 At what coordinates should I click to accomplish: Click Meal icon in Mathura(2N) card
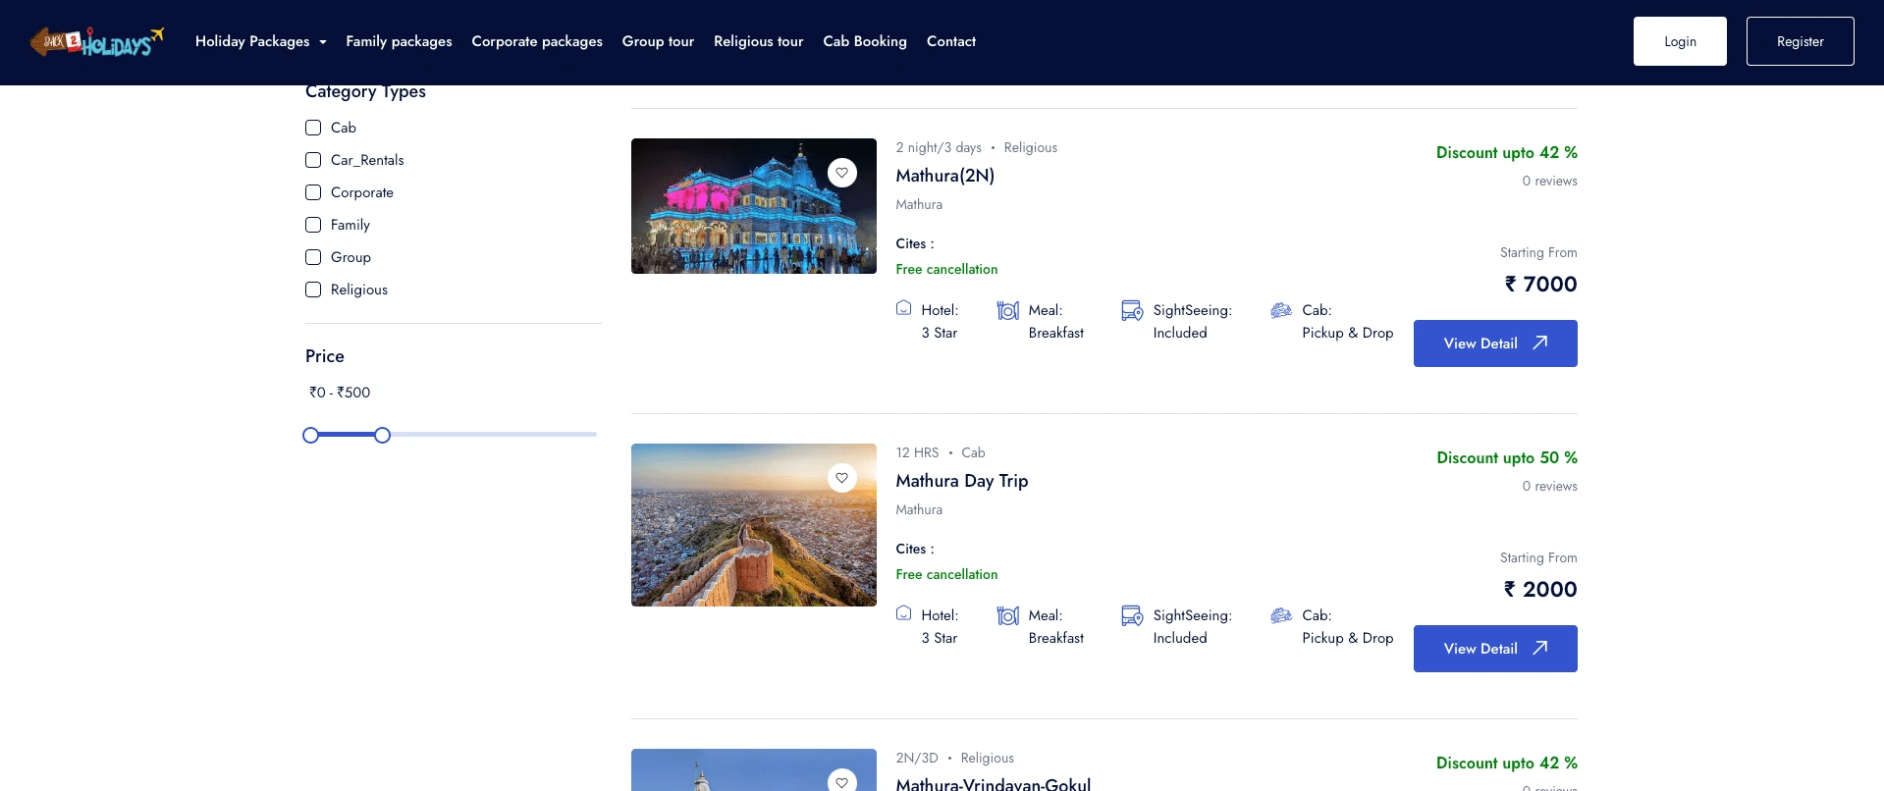pyautogui.click(x=1008, y=310)
